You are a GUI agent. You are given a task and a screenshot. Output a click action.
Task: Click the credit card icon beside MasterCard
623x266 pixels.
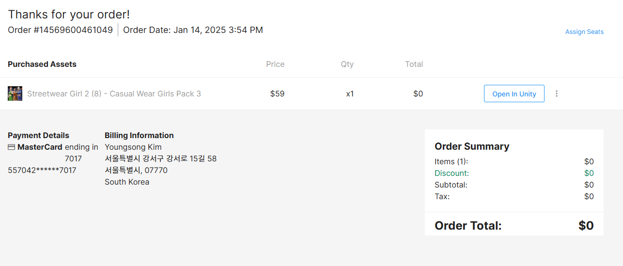12,147
